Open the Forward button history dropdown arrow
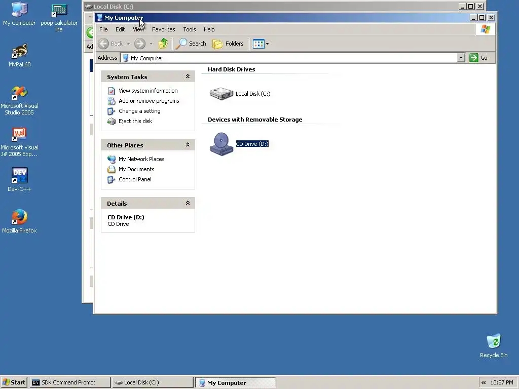 (151, 44)
